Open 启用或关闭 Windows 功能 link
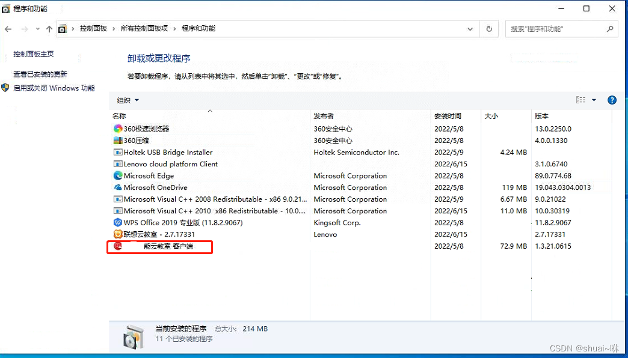The width and height of the screenshot is (628, 358). pos(54,88)
